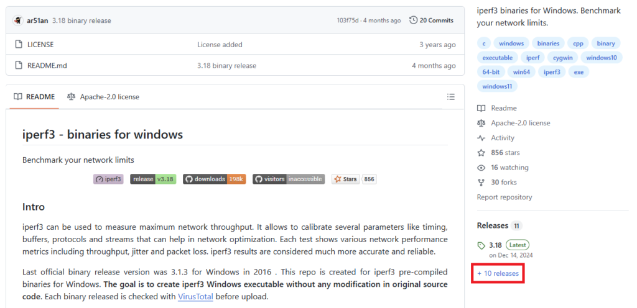Select the windows11 topic tag
Image resolution: width=637 pixels, height=308 pixels.
click(x=497, y=86)
